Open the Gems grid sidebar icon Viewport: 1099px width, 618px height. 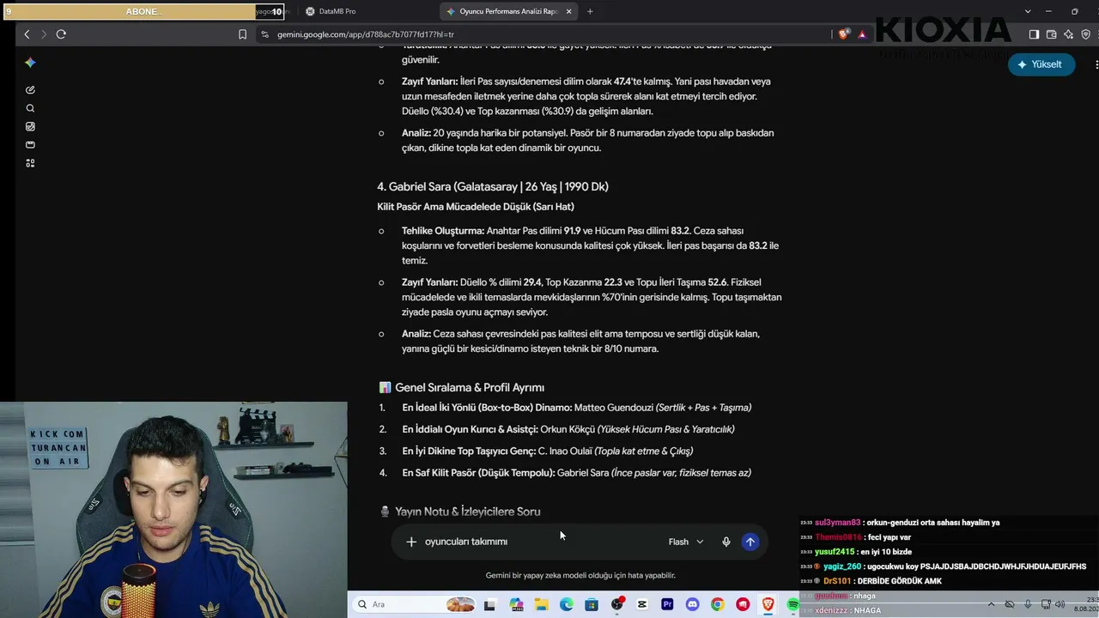click(x=30, y=163)
